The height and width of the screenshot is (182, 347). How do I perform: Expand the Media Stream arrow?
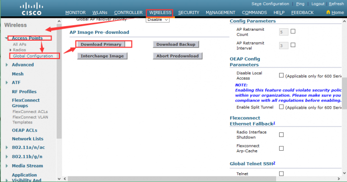click(x=6, y=166)
